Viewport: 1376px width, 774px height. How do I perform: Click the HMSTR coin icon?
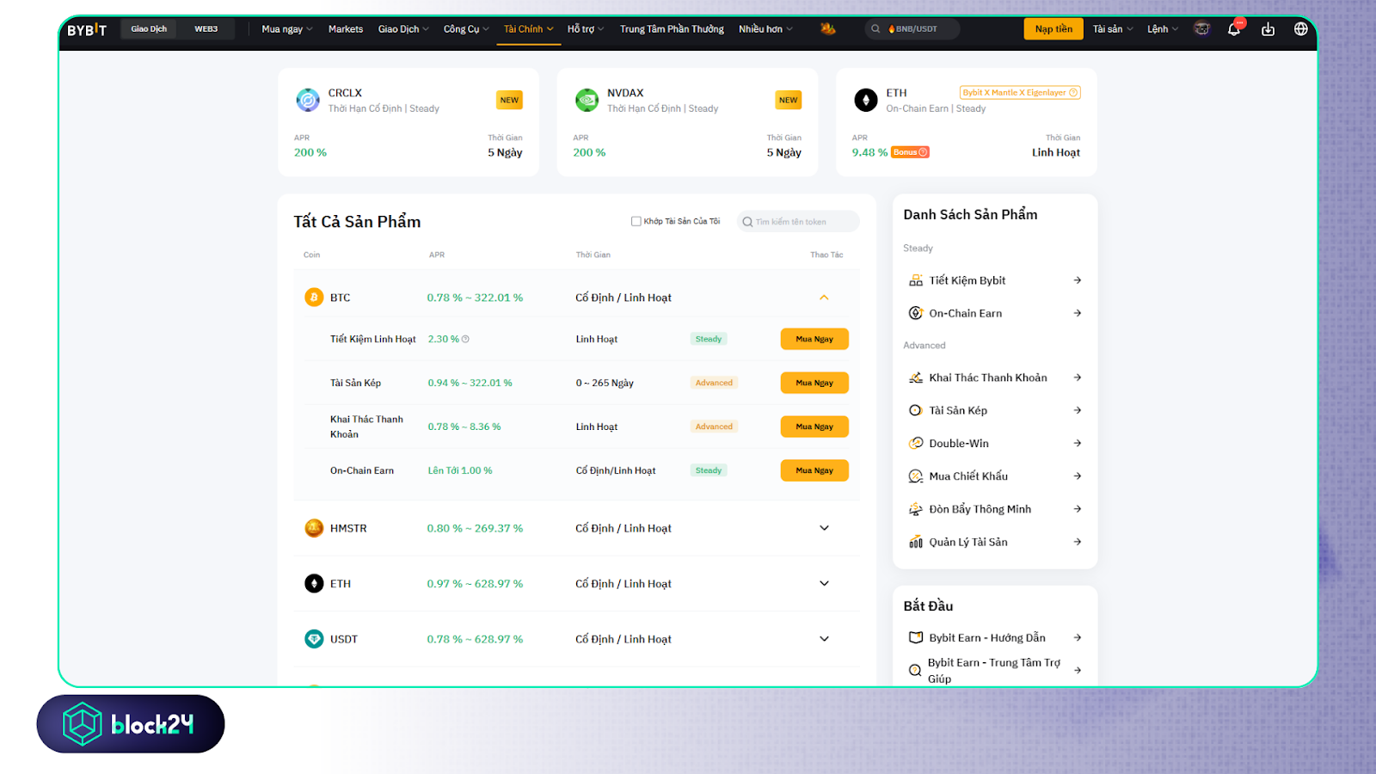pyautogui.click(x=314, y=528)
